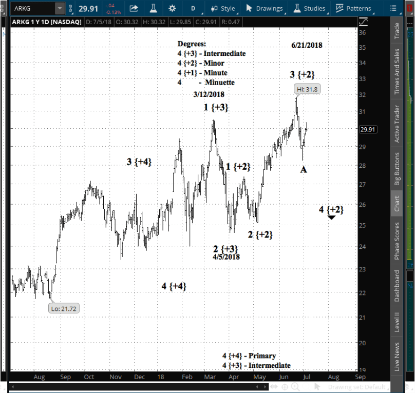Click the share chart icon

click(134, 8)
